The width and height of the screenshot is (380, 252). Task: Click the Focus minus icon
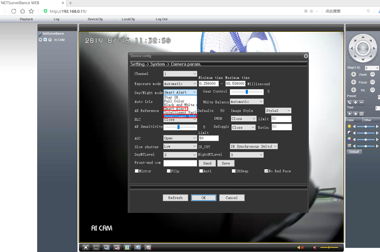click(x=372, y=82)
